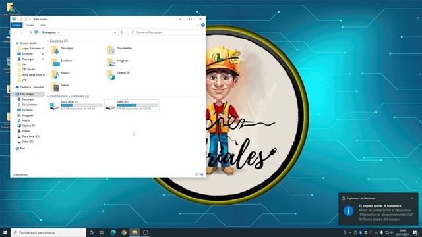Expand the ribbon with the chevron
Image resolution: width=422 pixels, height=237 pixels.
pos(198,25)
